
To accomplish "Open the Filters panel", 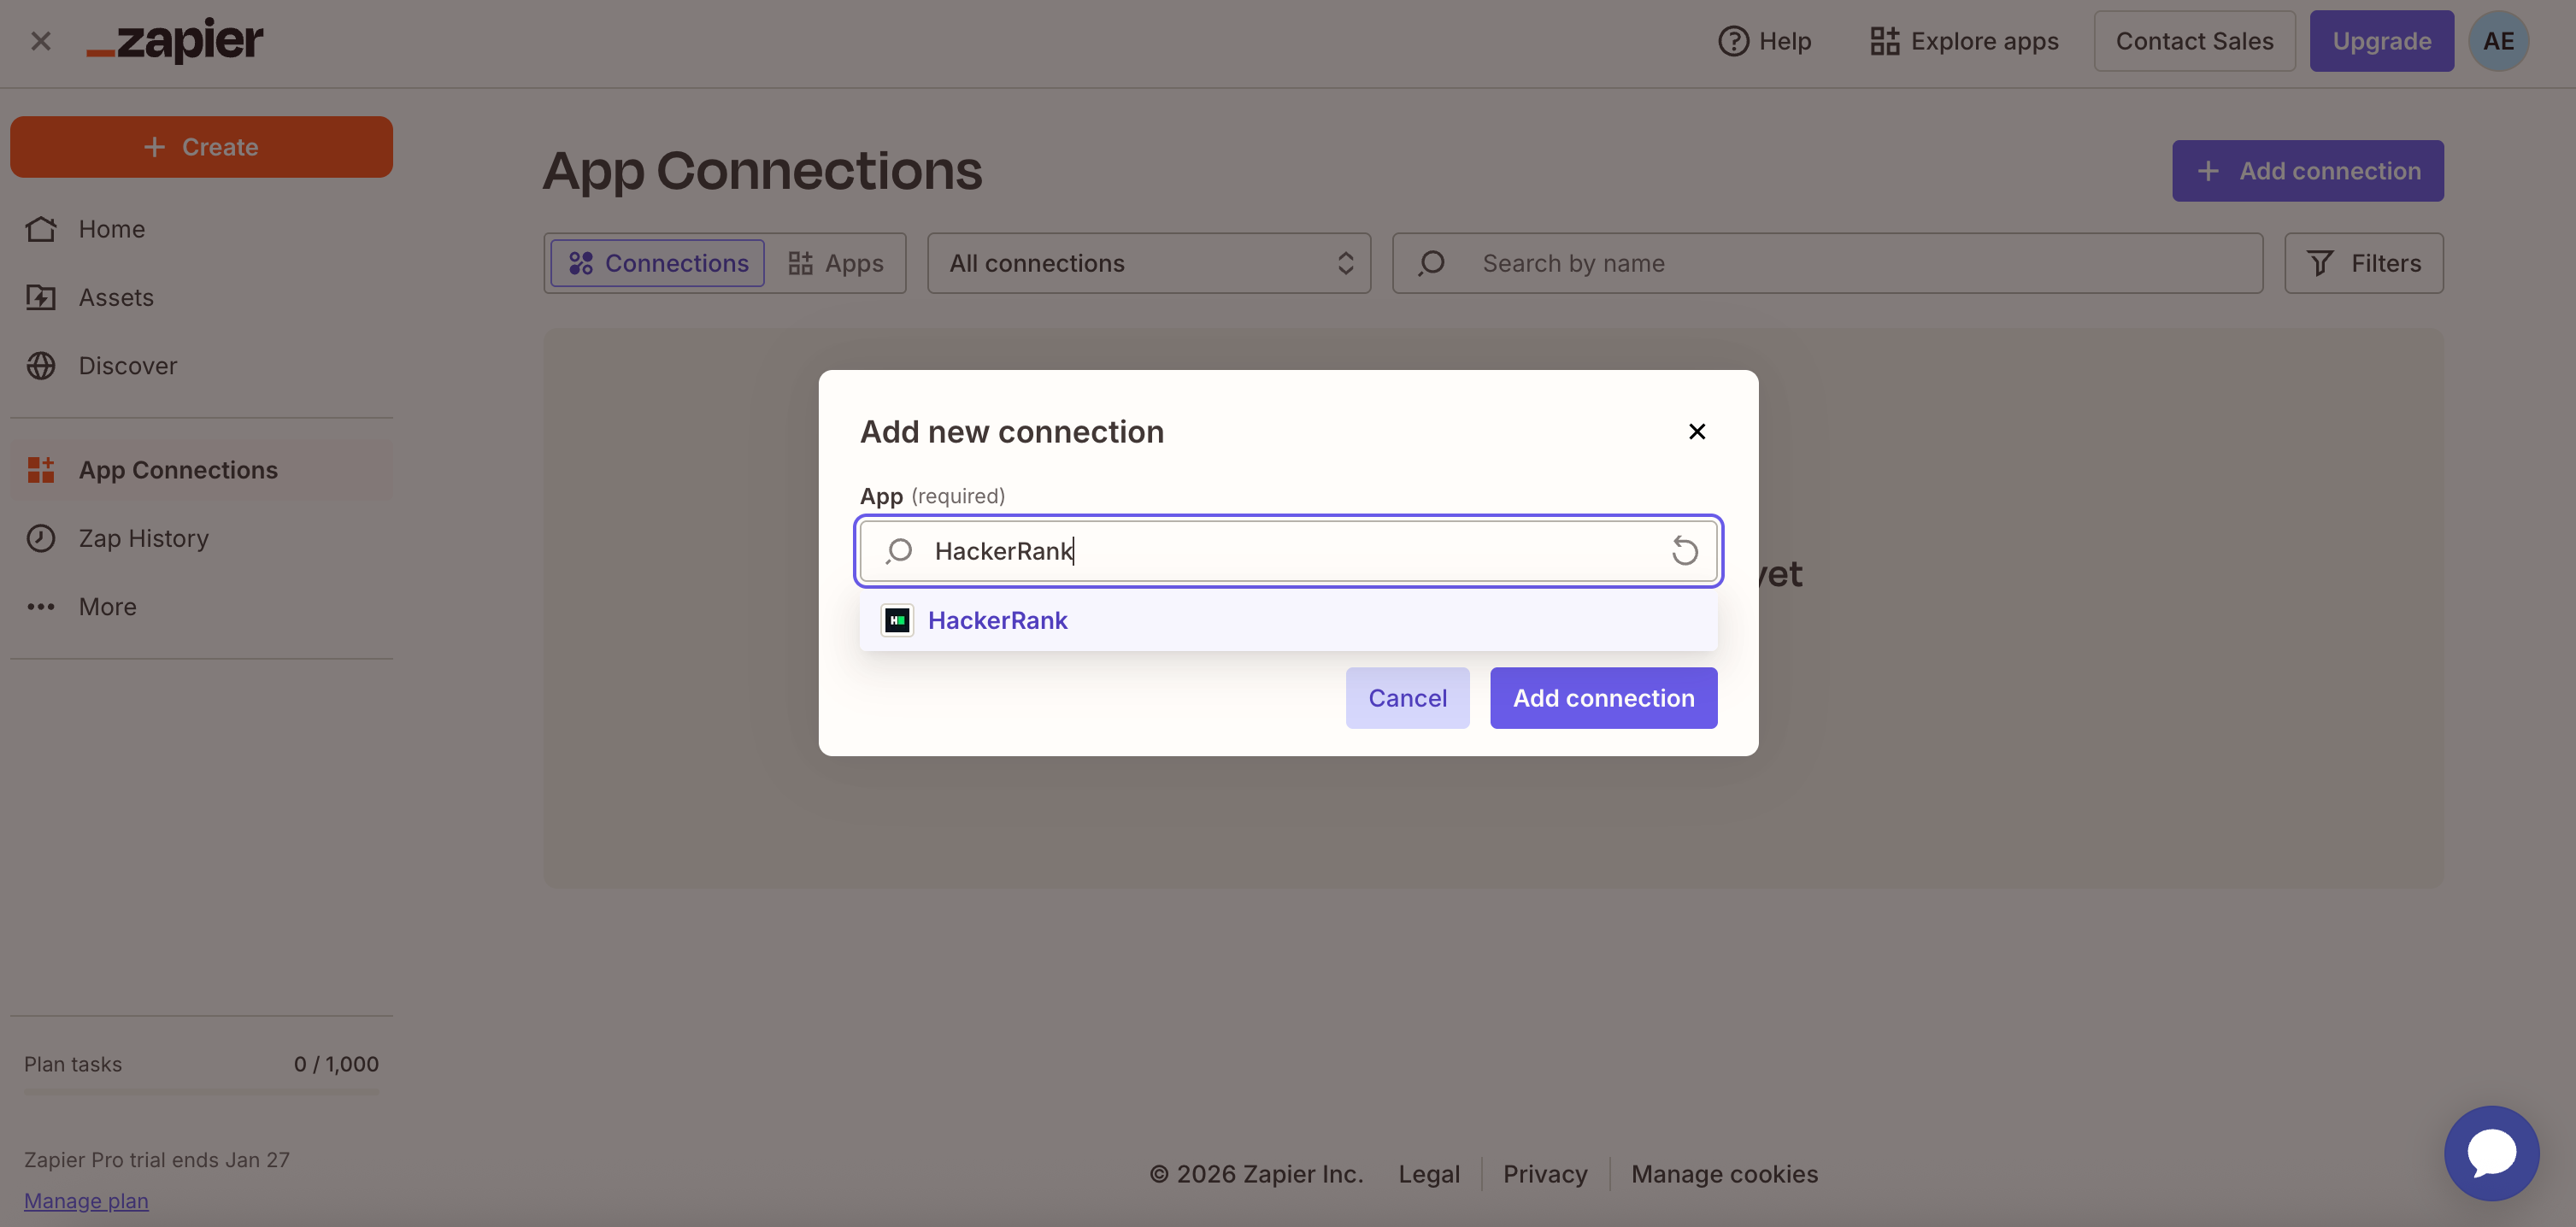I will pyautogui.click(x=2363, y=263).
